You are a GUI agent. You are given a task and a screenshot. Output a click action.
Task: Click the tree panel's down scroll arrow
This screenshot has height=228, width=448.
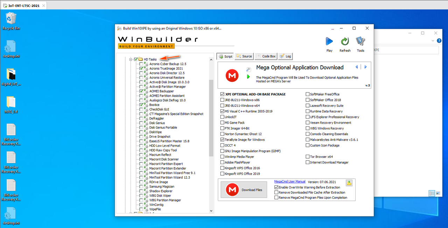211,211
